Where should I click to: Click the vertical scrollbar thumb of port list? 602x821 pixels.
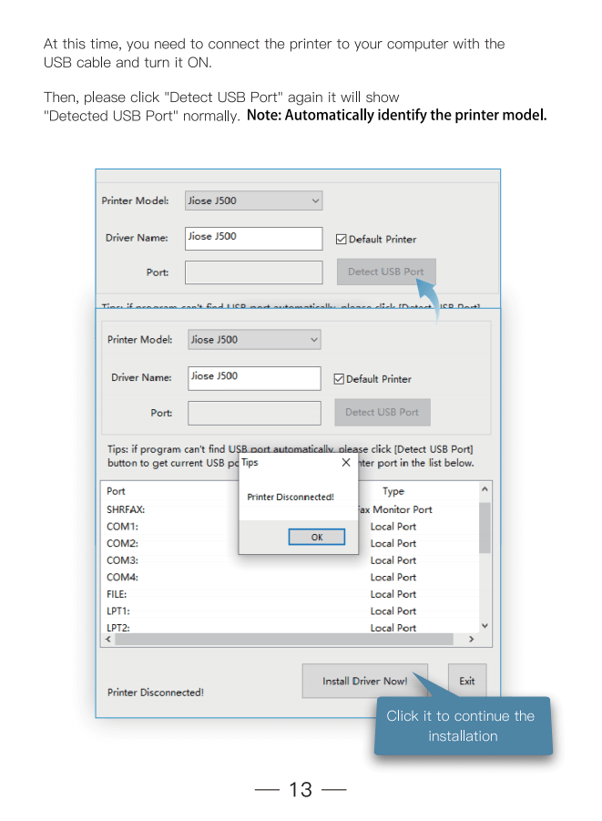(485, 528)
